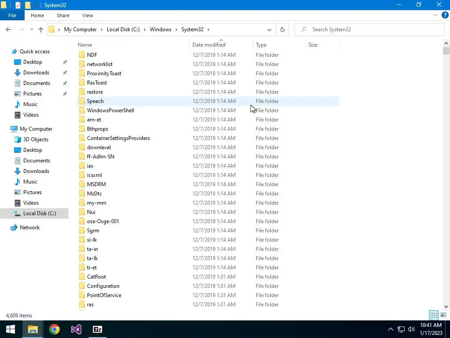Expand the Local Disk (C:) breadcrumb chevron

pos(145,29)
